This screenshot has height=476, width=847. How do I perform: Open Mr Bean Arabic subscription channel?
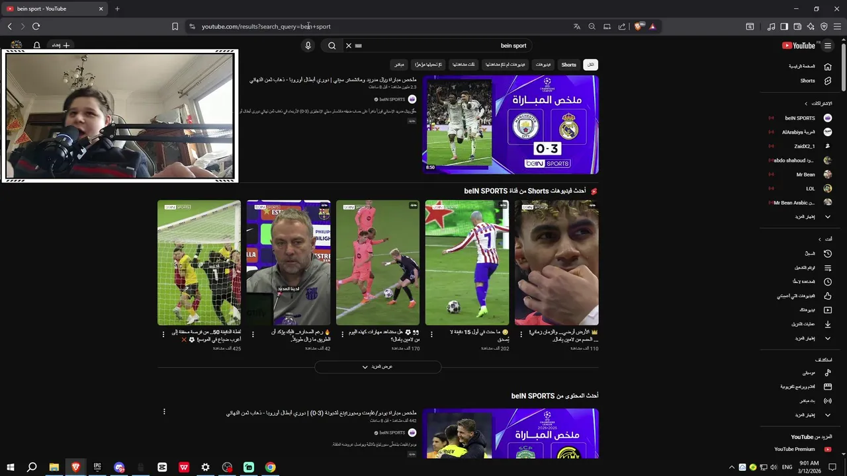[x=801, y=202]
